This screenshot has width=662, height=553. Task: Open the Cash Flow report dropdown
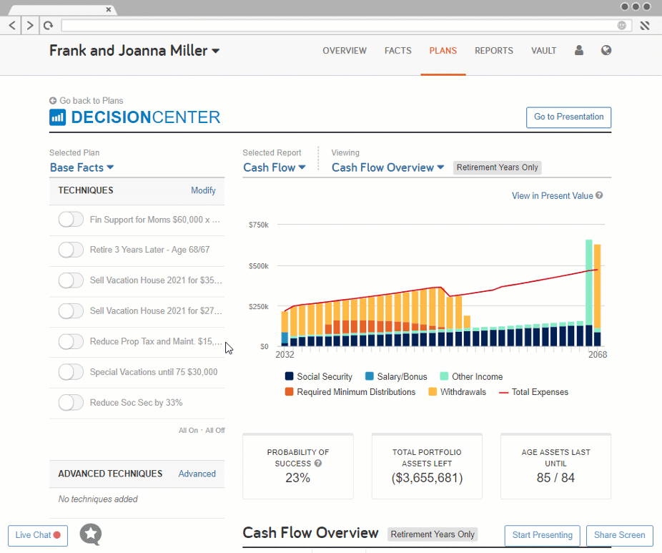274,167
